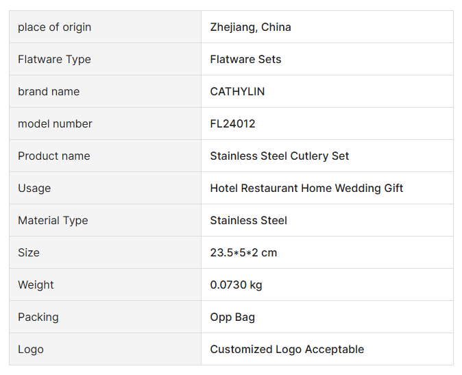The width and height of the screenshot is (462, 375).
Task: Select the 'Zhejiang, China' value
Action: coord(250,27)
